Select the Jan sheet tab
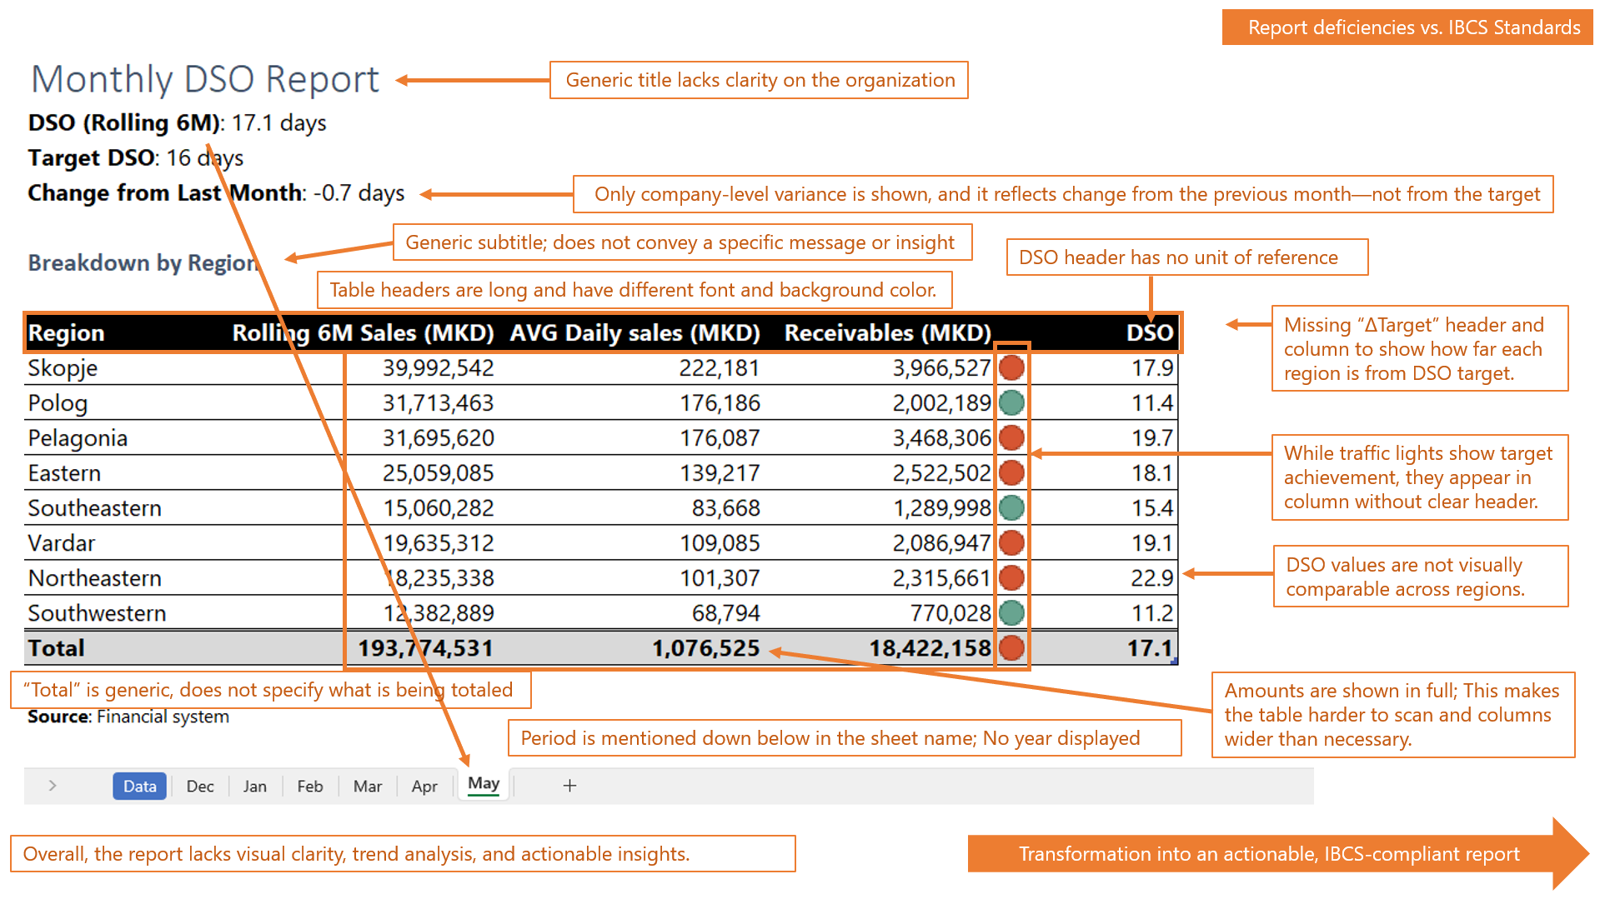The width and height of the screenshot is (1600, 899). click(x=255, y=786)
